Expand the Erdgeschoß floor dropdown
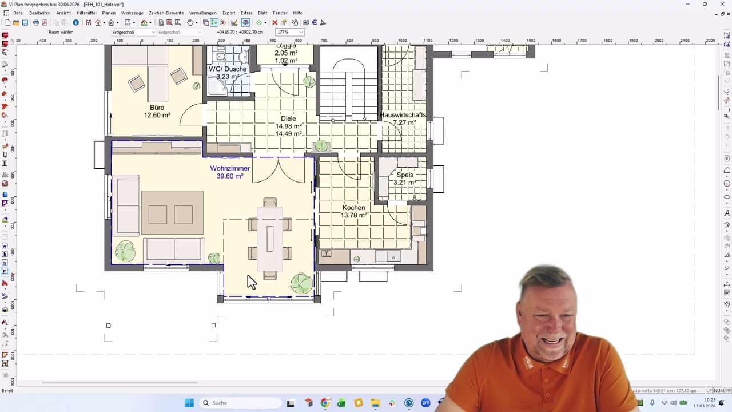The image size is (732, 412). tap(153, 33)
